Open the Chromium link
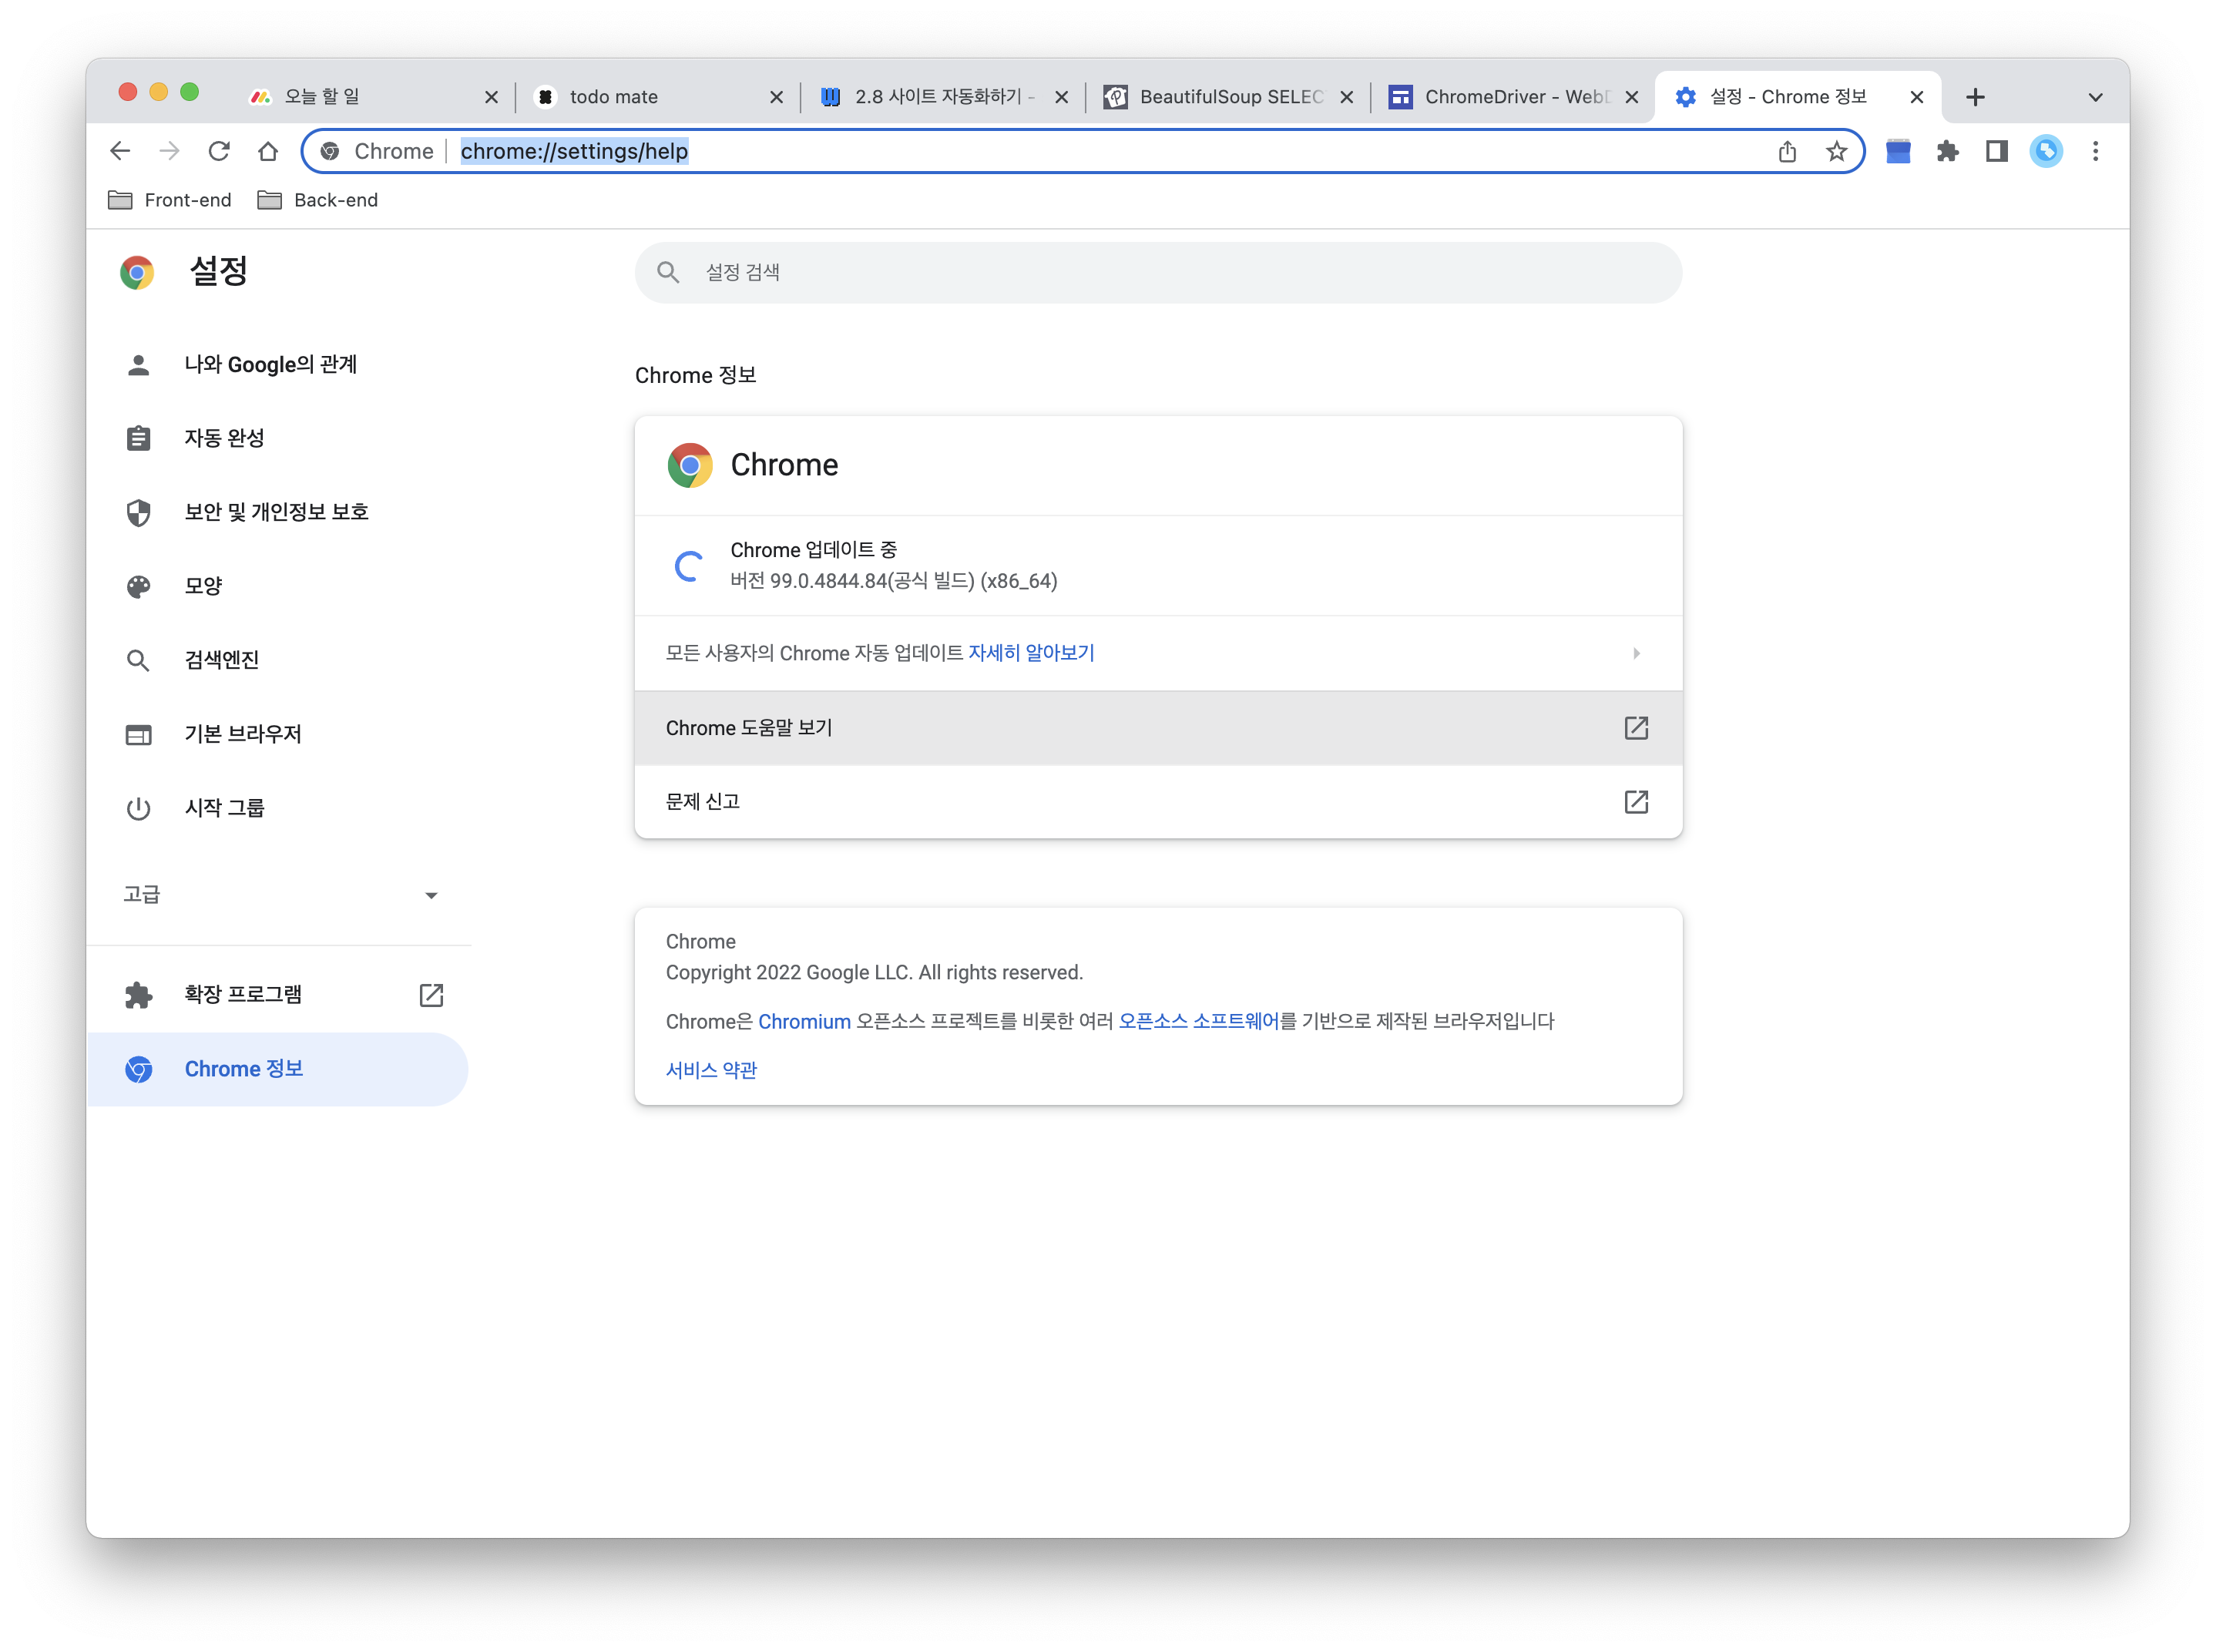 tap(803, 1021)
